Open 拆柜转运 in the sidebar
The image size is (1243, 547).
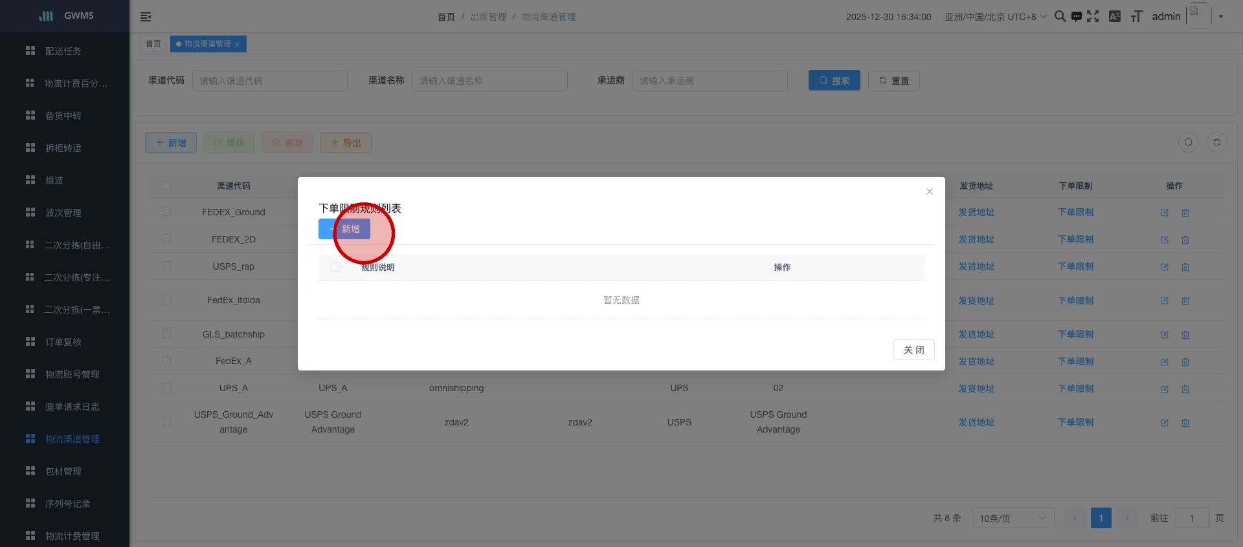[65, 148]
